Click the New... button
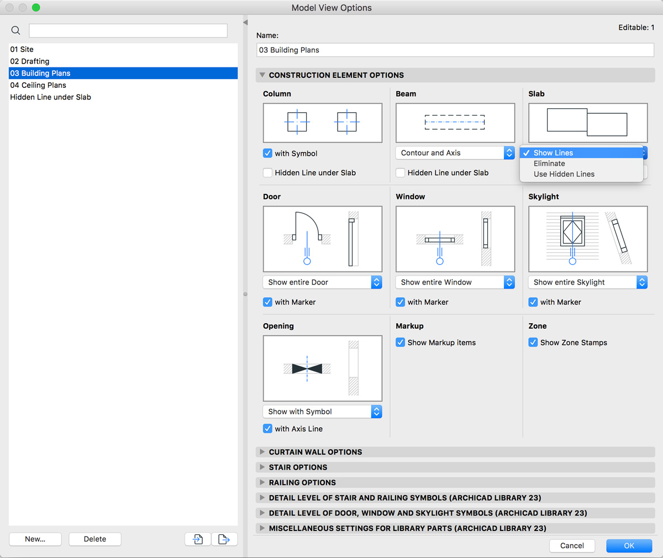 pyautogui.click(x=35, y=539)
